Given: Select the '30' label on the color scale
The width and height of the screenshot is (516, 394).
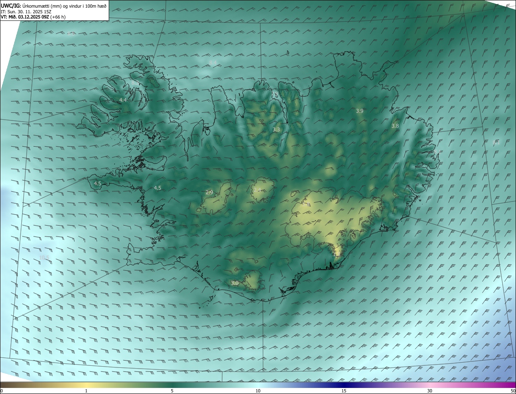Looking at the screenshot, I should click(x=430, y=391).
